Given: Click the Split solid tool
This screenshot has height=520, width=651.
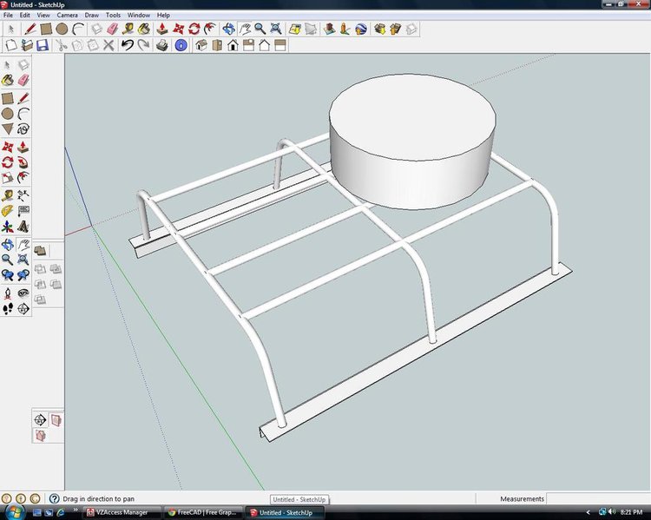Looking at the screenshot, I should tap(40, 299).
